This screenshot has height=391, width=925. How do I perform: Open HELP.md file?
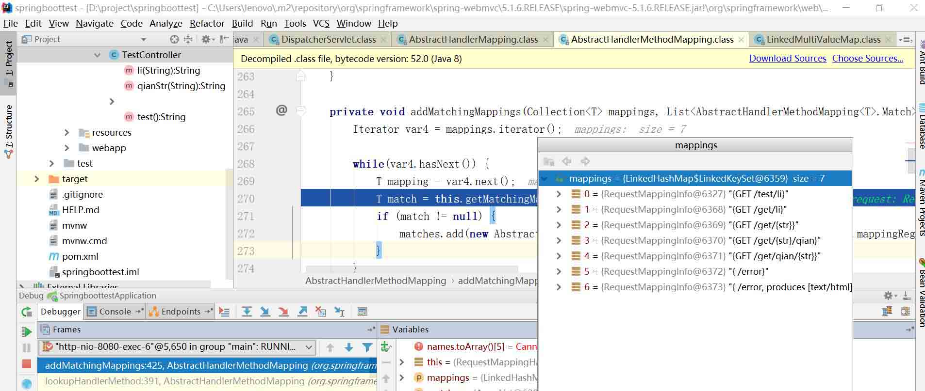[x=81, y=210]
